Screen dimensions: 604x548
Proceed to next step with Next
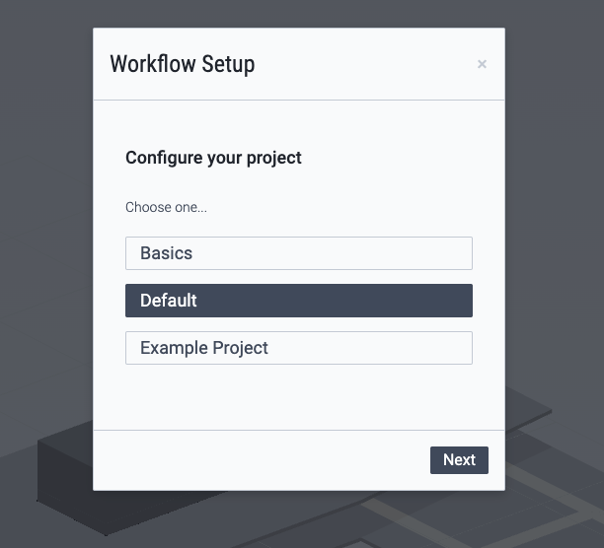(x=459, y=460)
